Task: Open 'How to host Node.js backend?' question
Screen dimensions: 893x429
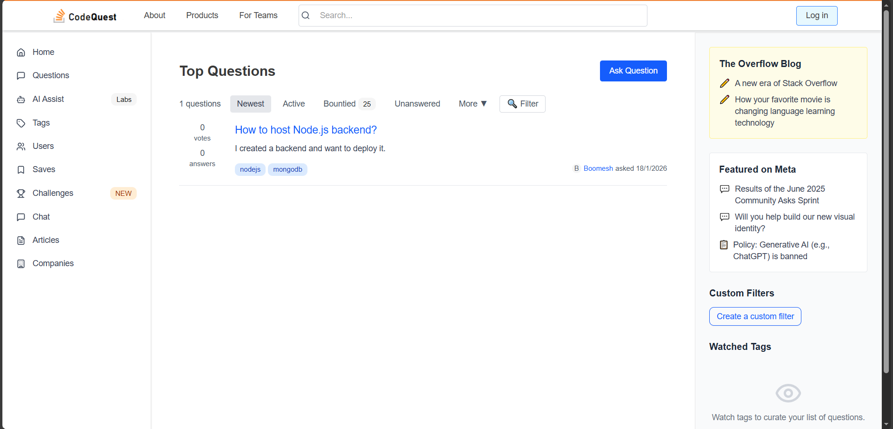Action: pos(306,130)
